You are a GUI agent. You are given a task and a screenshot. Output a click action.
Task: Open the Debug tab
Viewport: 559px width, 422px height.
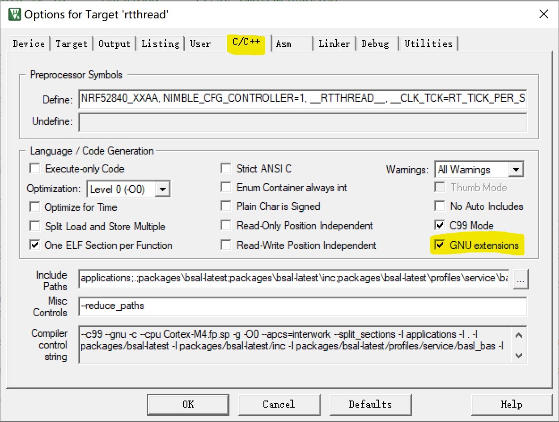coord(375,43)
